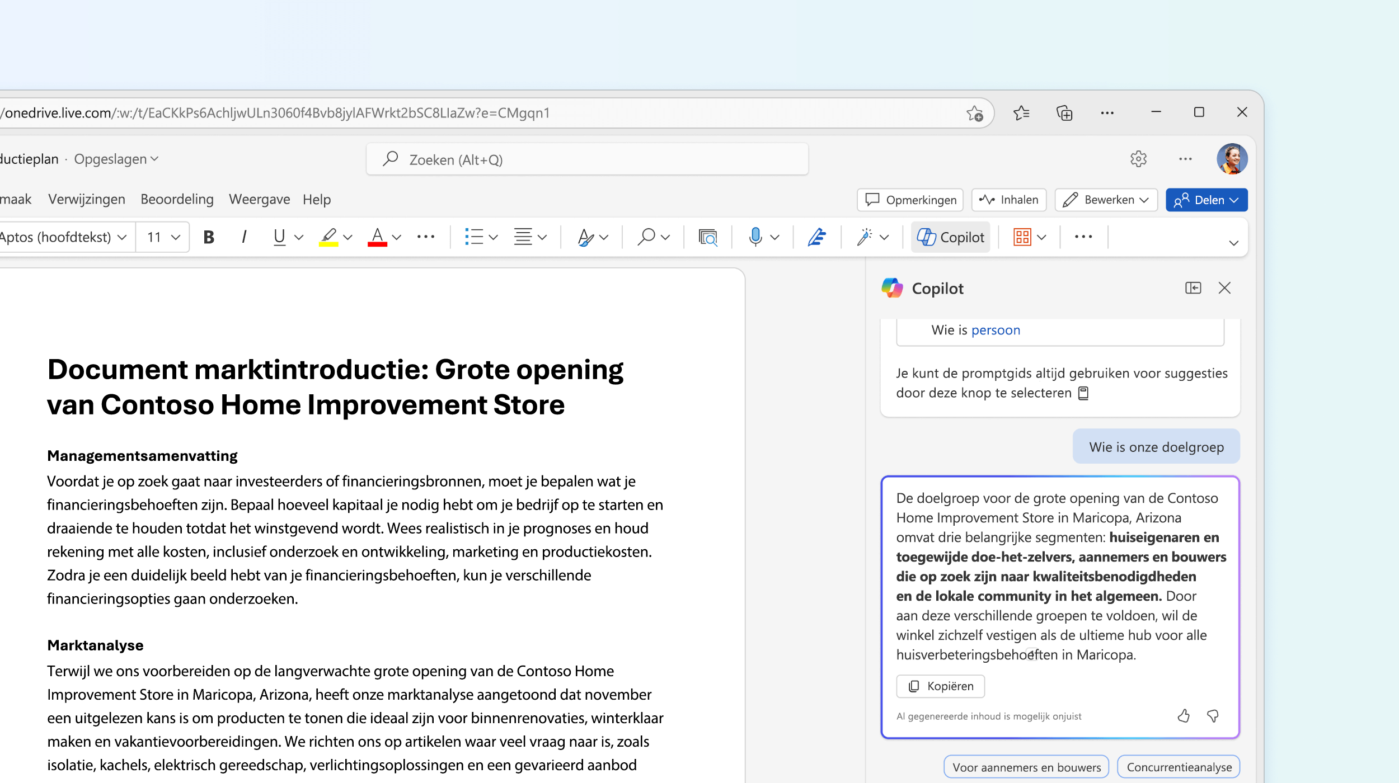The height and width of the screenshot is (783, 1399).
Task: Open the Find search icon
Action: pyautogui.click(x=646, y=237)
